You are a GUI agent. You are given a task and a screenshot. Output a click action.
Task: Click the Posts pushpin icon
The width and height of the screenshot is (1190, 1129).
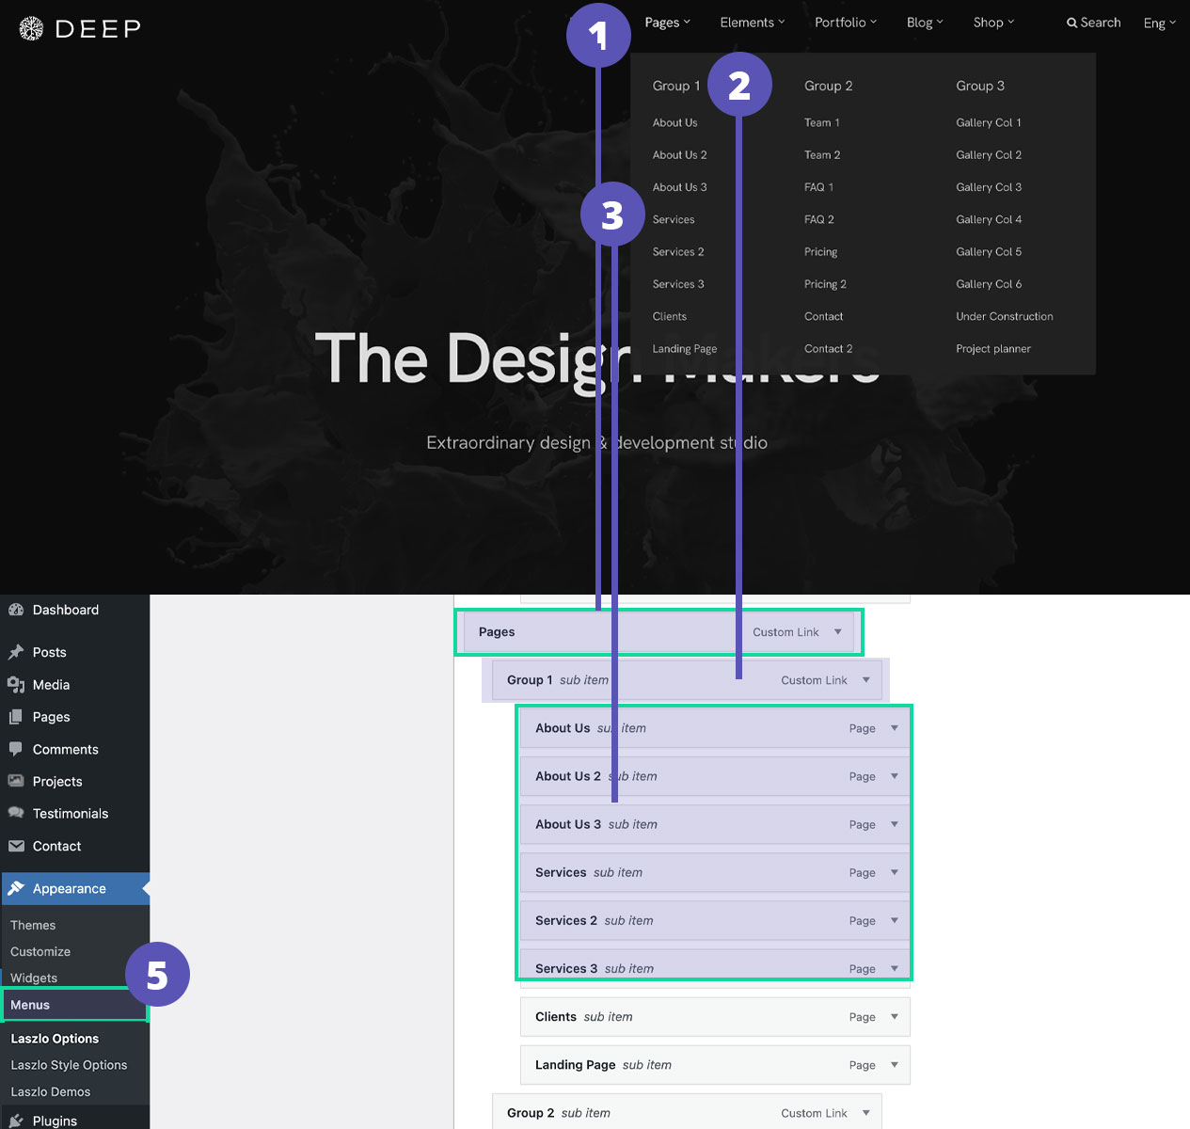(x=16, y=652)
